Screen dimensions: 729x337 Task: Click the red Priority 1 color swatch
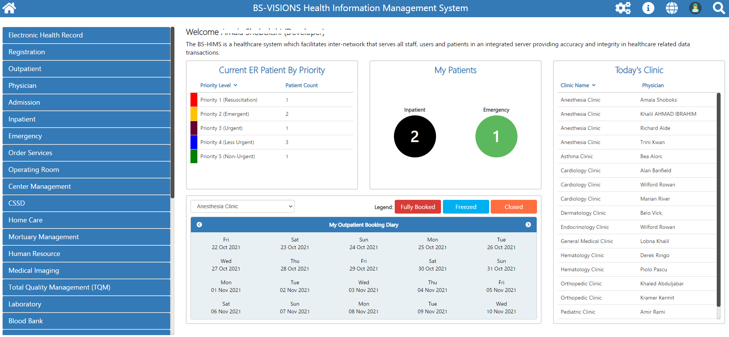(x=194, y=100)
